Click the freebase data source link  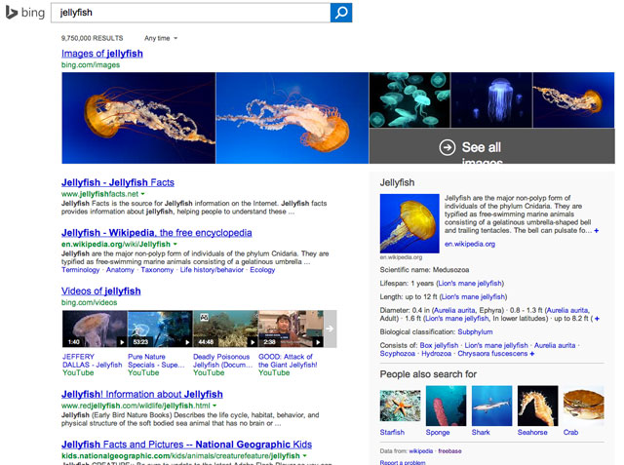tap(449, 451)
